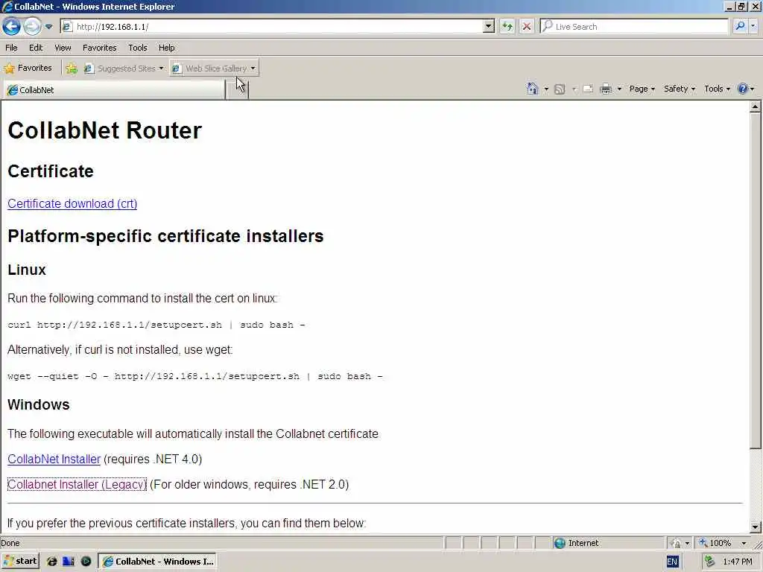Click the EN language bar indicator
Viewport: 763px width, 572px height.
(672, 562)
